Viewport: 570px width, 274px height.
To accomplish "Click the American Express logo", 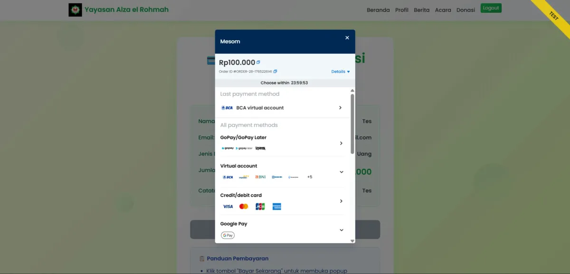I will click(x=277, y=207).
